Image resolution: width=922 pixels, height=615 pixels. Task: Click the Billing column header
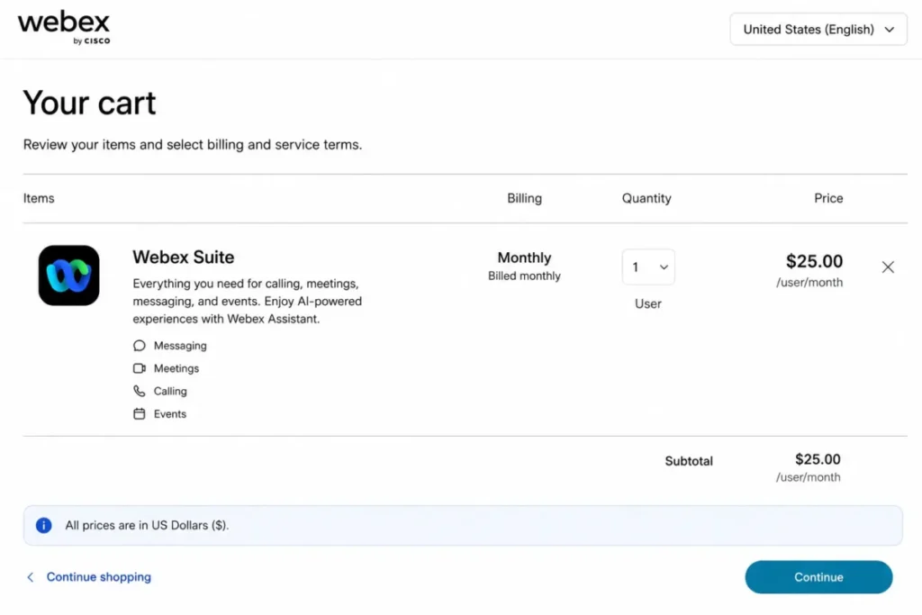click(x=525, y=198)
